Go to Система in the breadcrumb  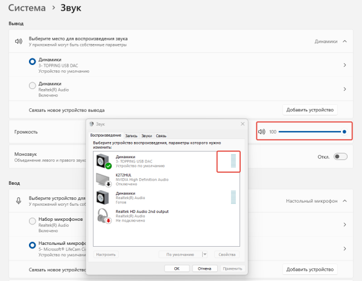pyautogui.click(x=27, y=8)
